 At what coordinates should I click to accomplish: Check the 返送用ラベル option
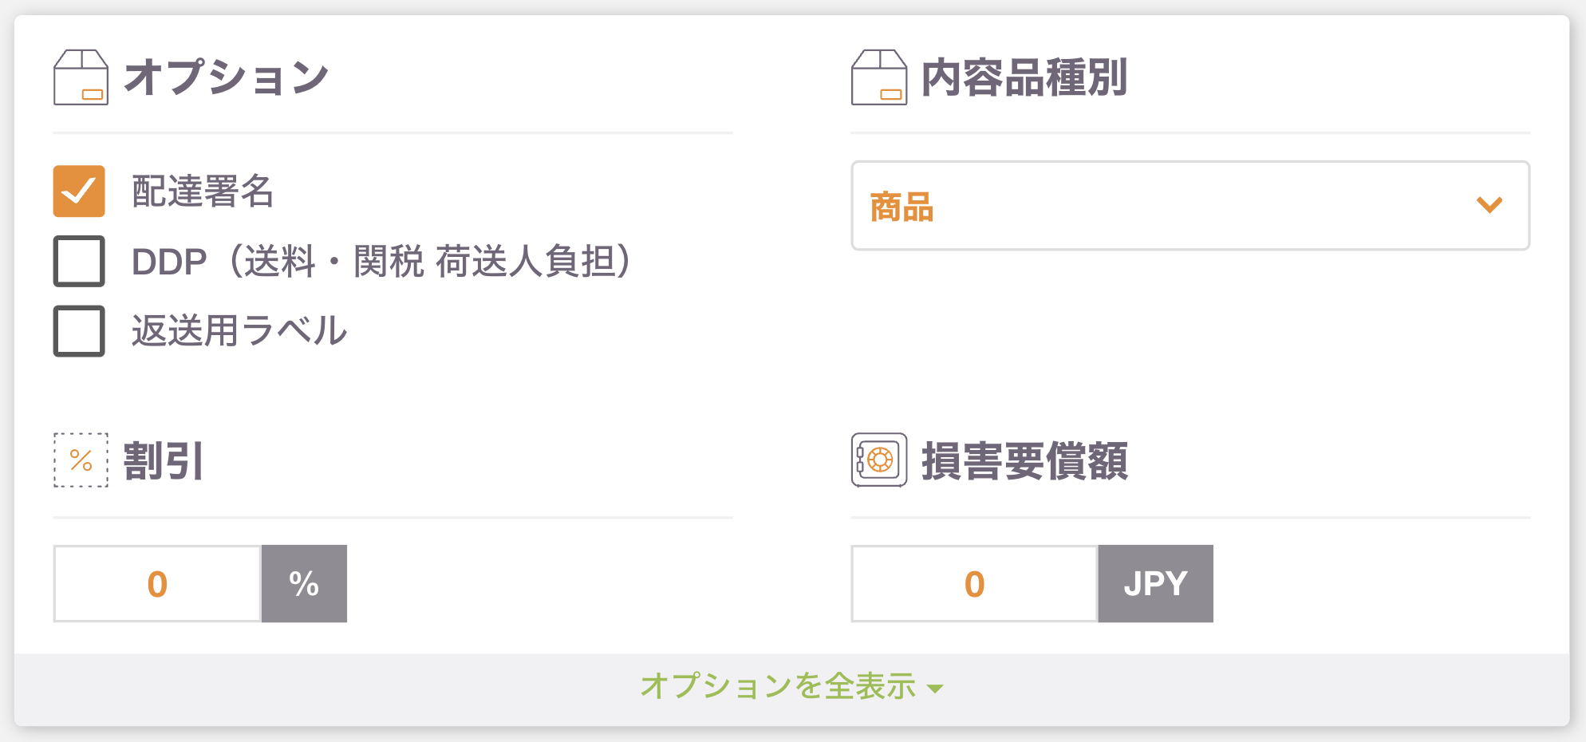click(79, 331)
